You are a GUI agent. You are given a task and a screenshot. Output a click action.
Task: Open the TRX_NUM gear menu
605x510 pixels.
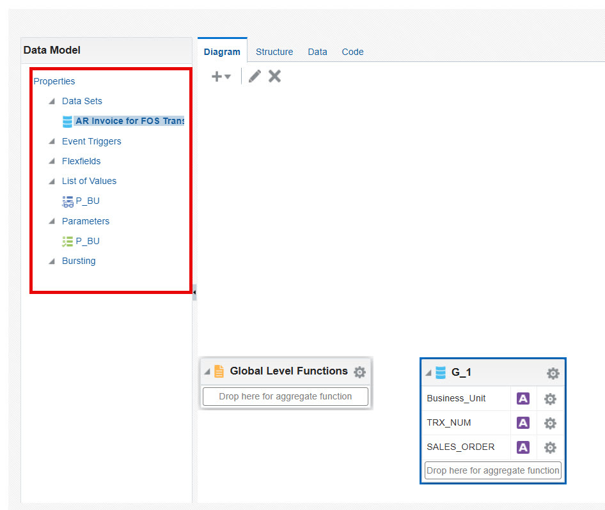tap(550, 423)
